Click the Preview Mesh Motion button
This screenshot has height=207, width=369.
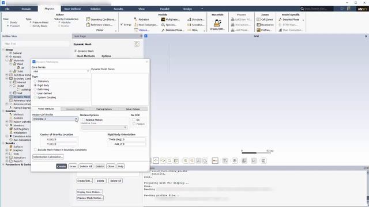90,198
